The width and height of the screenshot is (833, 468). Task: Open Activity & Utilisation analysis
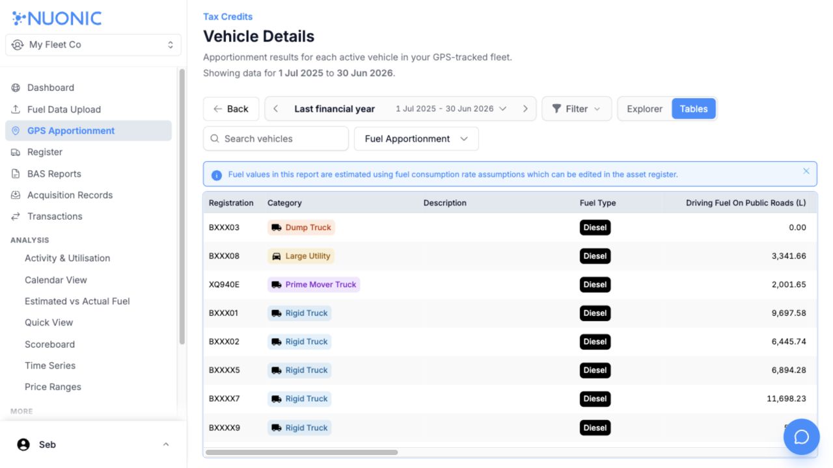(67, 258)
